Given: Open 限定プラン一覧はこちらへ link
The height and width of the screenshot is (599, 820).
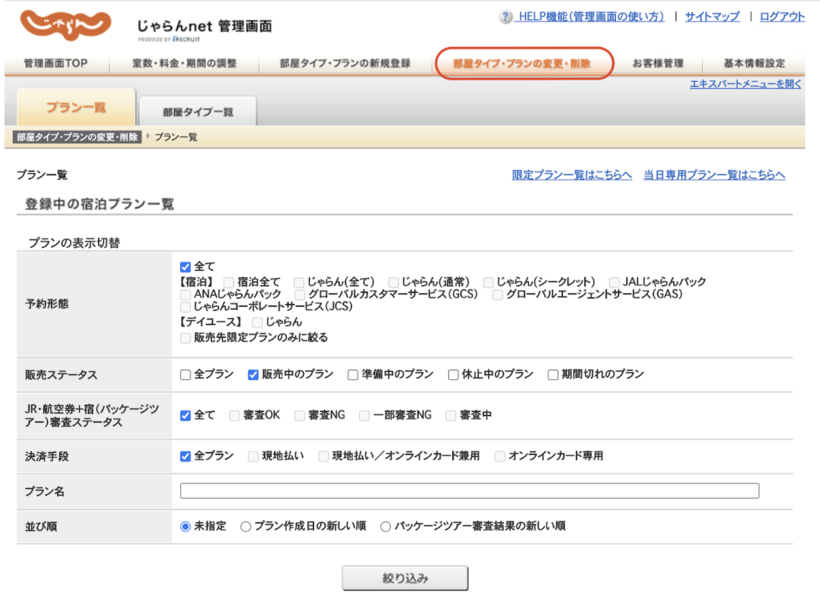Looking at the screenshot, I should pos(572,175).
